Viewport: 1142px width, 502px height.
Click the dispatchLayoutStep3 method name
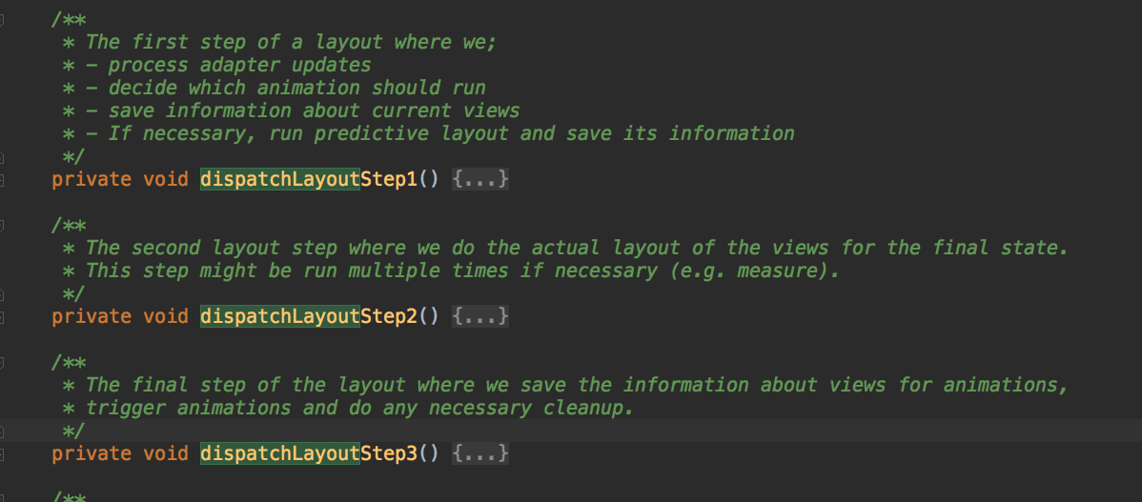[x=309, y=454]
